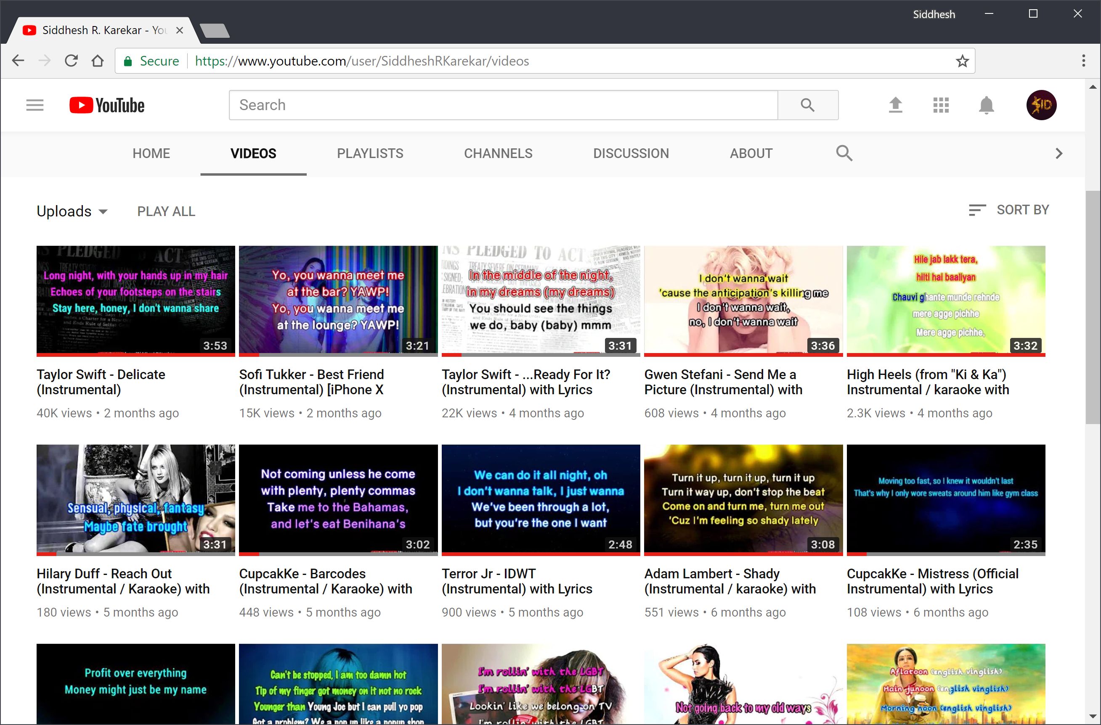Image resolution: width=1101 pixels, height=725 pixels.
Task: Open the 'Can't be stopped' lyrics thumbnail
Action: (x=338, y=684)
